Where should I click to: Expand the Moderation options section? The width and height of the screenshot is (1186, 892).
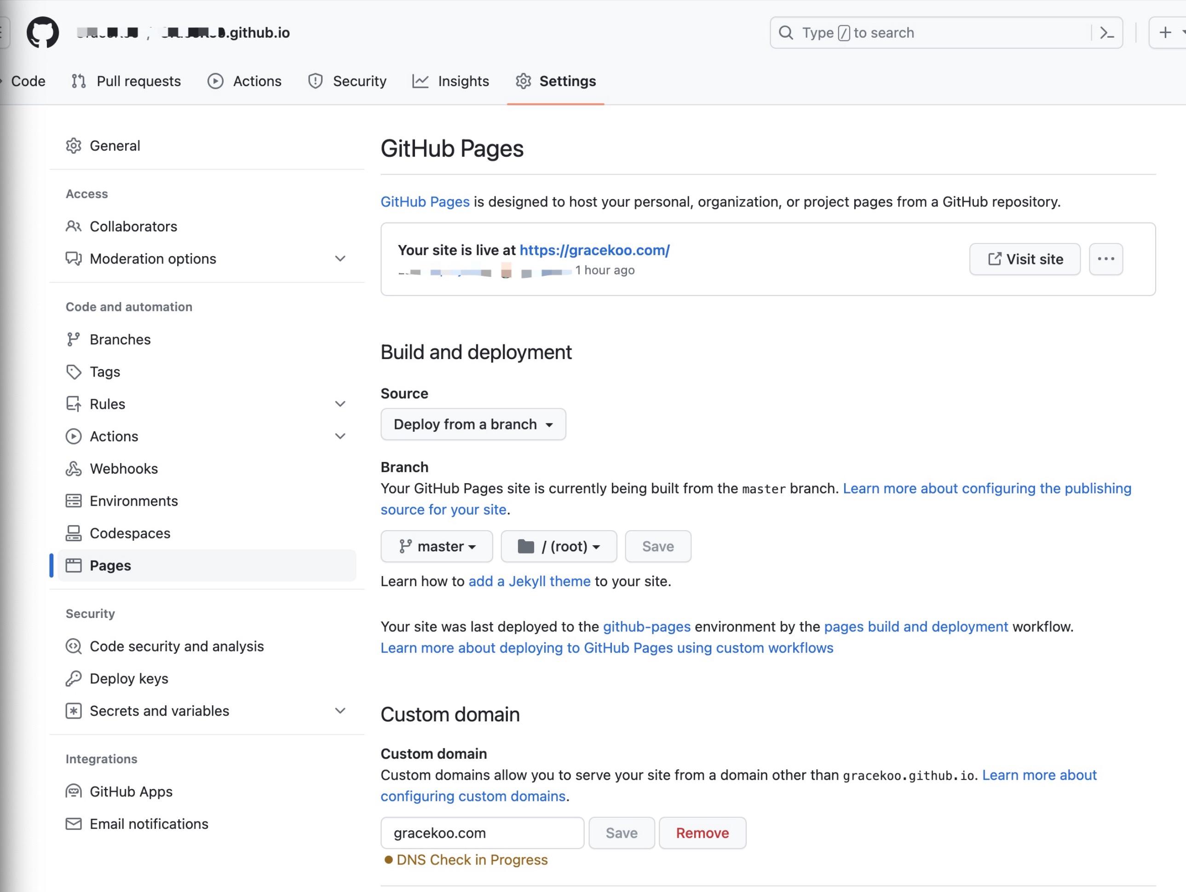[340, 258]
